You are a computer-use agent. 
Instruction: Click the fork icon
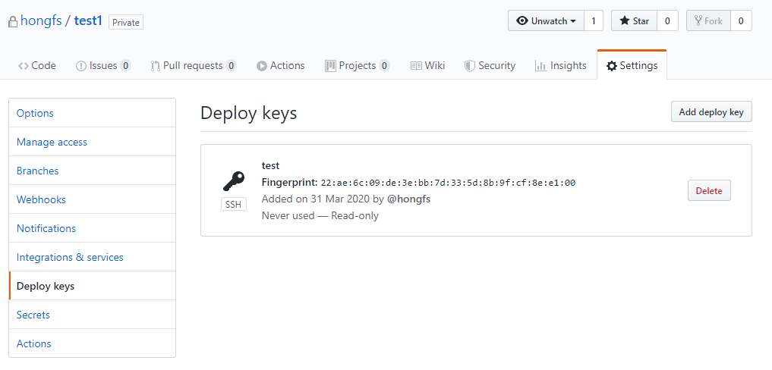(x=698, y=20)
